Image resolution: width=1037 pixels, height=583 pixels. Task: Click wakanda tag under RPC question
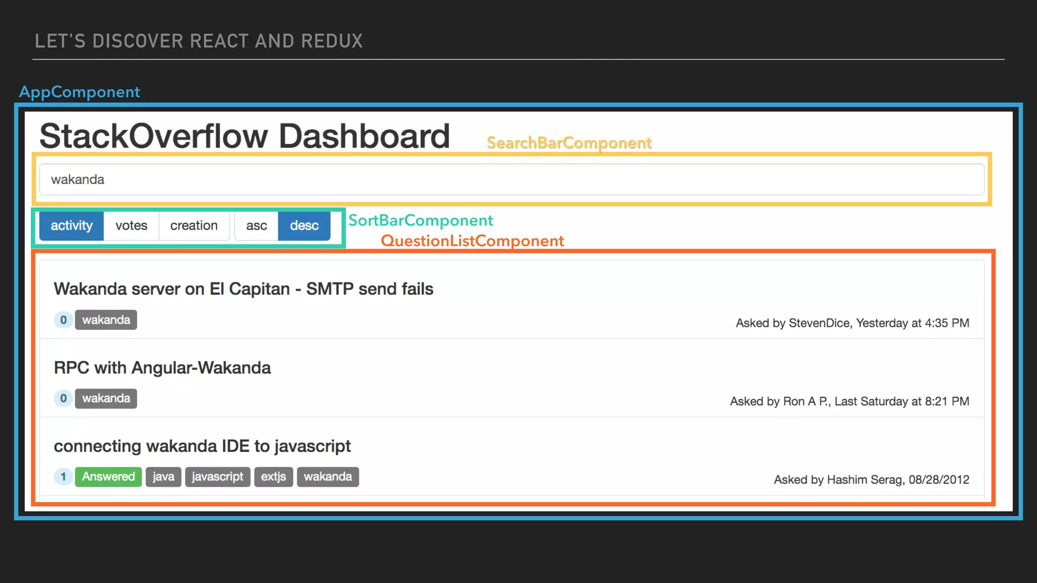(x=106, y=398)
